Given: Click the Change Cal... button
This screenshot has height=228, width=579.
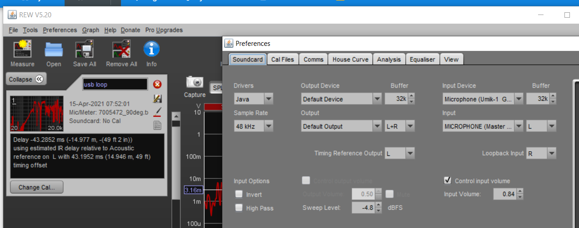Looking at the screenshot, I should pos(36,187).
